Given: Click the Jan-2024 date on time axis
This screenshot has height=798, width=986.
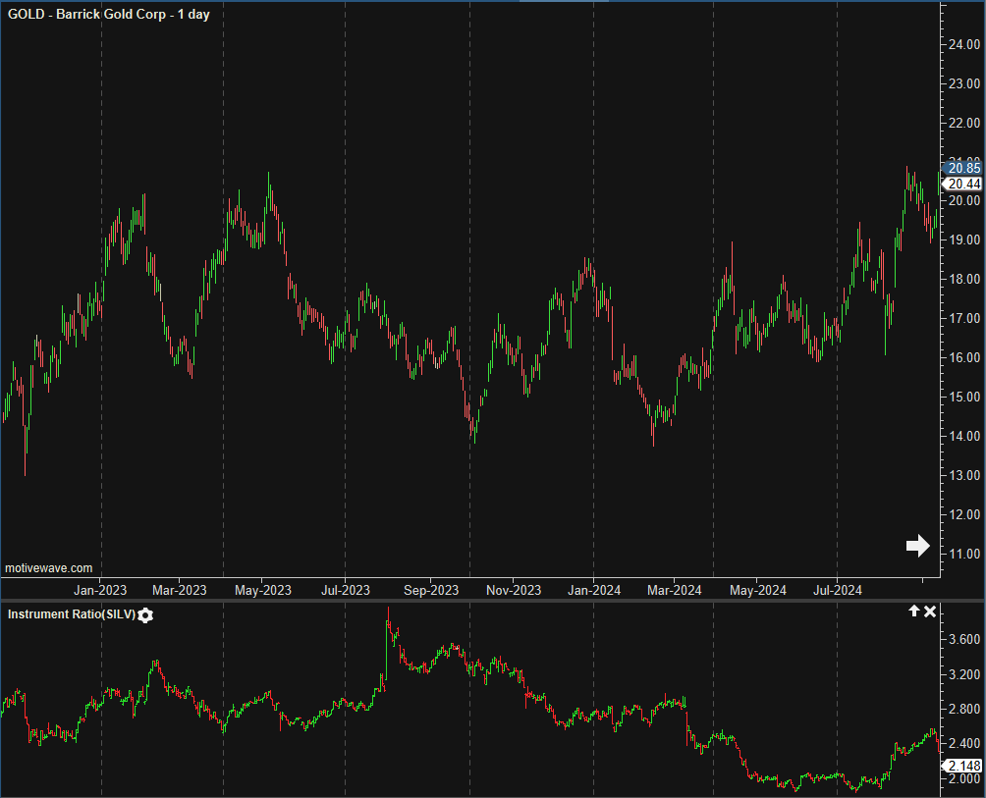Looking at the screenshot, I should coord(593,590).
